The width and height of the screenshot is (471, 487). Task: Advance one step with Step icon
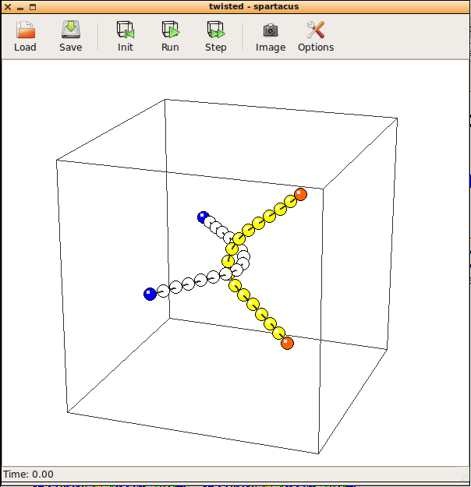pos(216,30)
